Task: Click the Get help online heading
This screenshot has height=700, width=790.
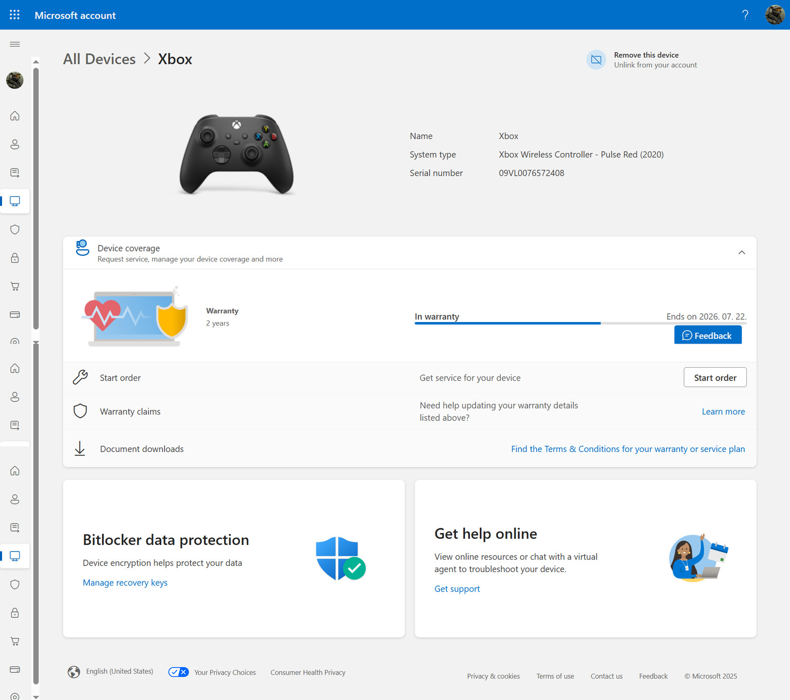Action: pyautogui.click(x=486, y=534)
